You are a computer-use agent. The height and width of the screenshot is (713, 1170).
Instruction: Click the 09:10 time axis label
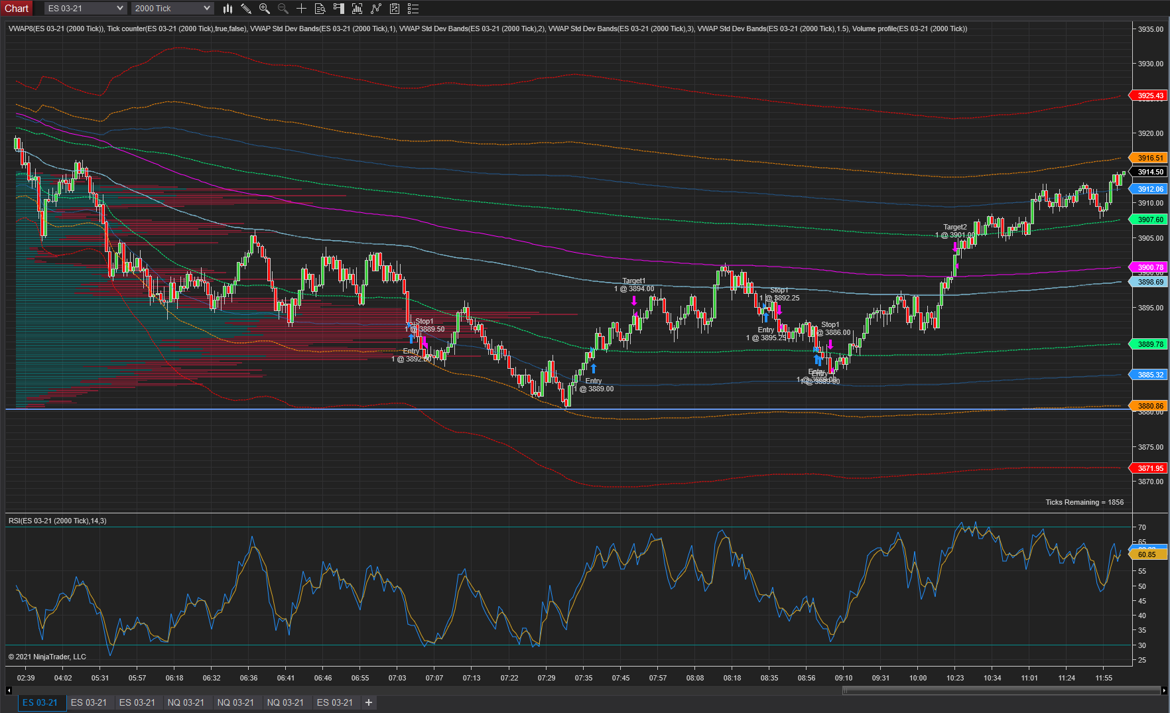(x=844, y=678)
